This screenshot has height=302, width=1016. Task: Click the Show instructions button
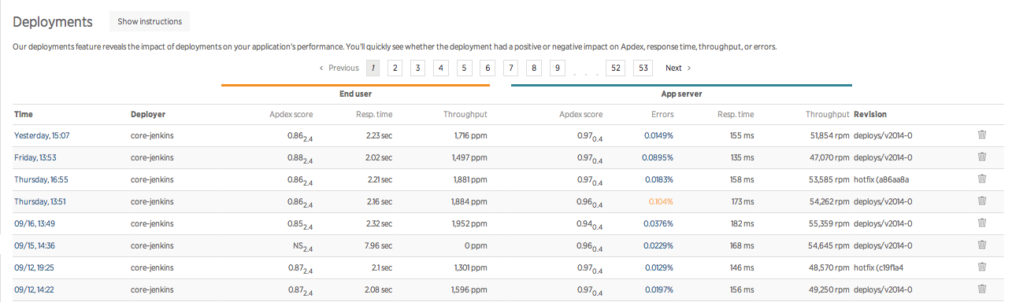[x=150, y=21]
